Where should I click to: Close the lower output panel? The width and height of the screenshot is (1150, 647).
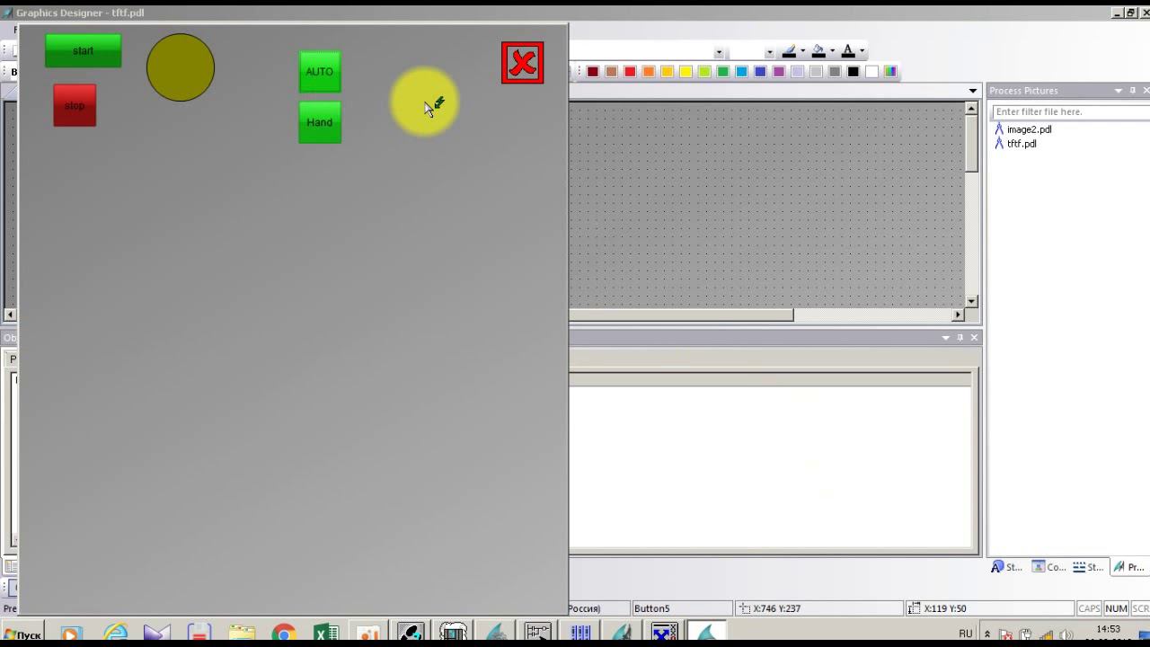[974, 338]
